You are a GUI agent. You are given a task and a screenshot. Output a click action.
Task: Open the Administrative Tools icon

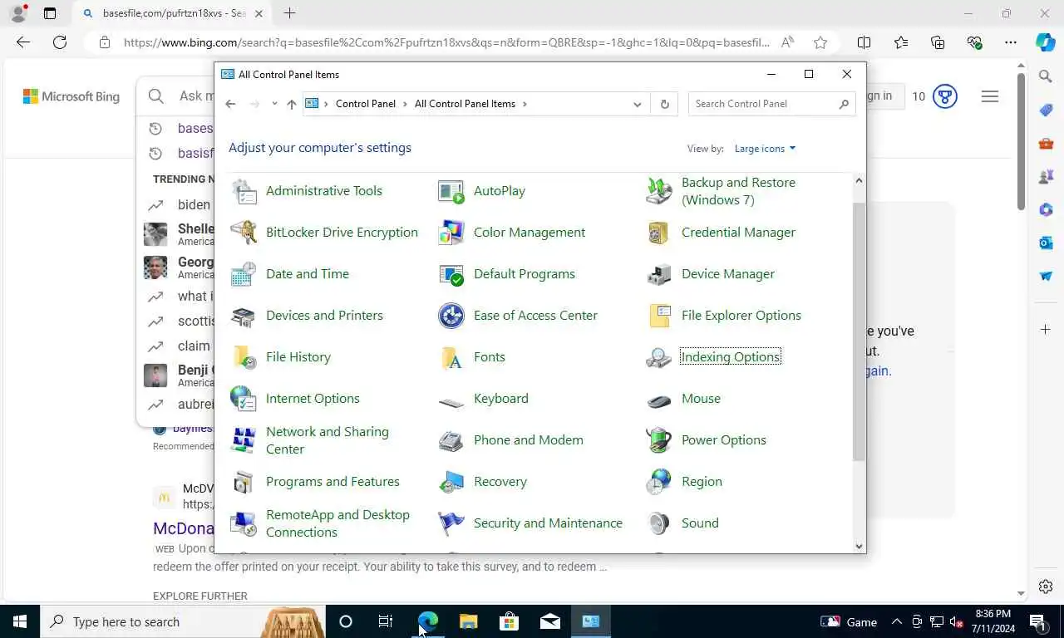tap(244, 191)
